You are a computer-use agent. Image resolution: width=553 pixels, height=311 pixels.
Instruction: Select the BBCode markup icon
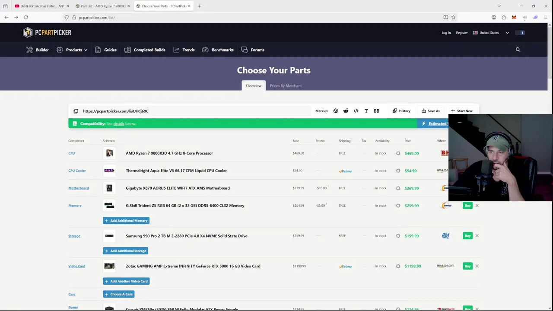pos(376,111)
